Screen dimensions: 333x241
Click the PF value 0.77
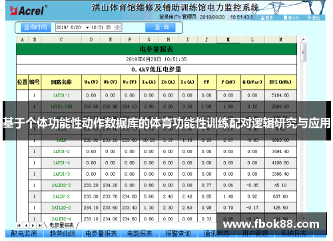[x=206, y=186]
